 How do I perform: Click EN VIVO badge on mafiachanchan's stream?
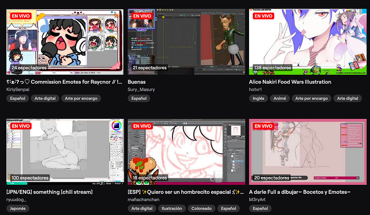142,126
